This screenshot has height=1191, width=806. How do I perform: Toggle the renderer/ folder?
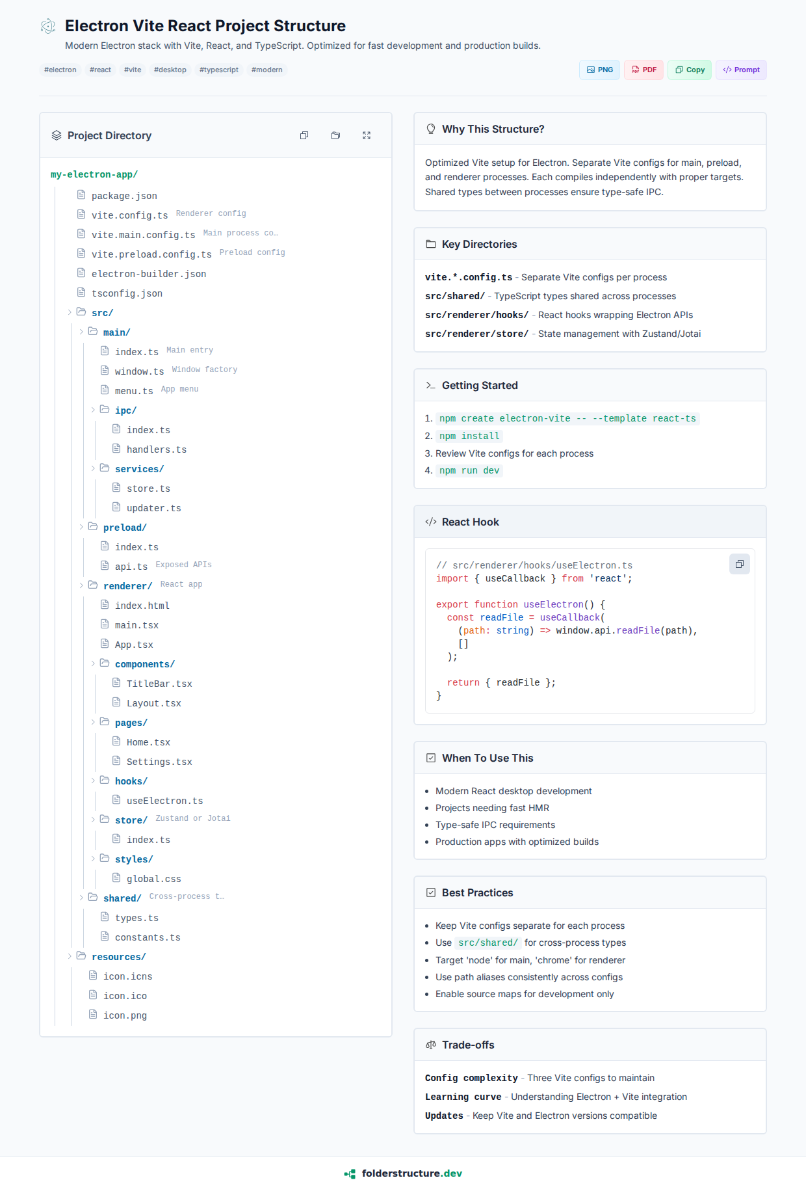pyautogui.click(x=81, y=586)
